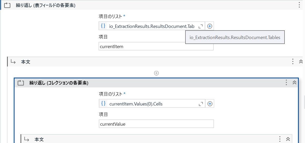Collapse the 繰り返し (コレクションの各要素) activity
Screen dimensions: 305x143
295,82
